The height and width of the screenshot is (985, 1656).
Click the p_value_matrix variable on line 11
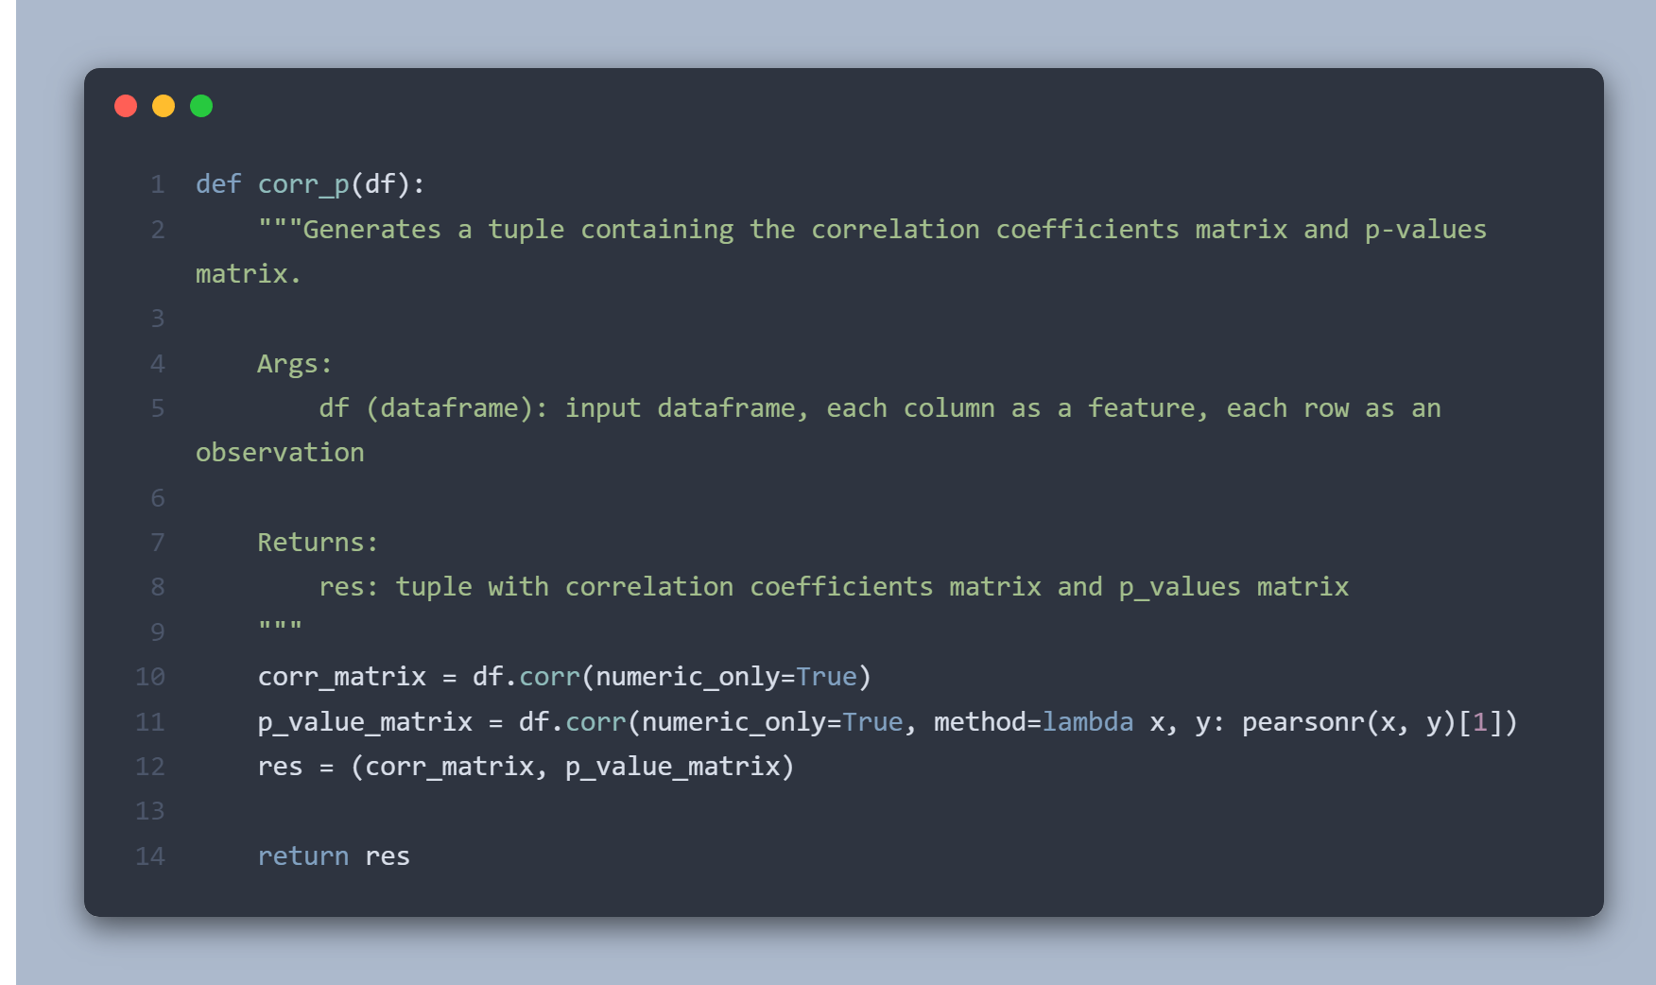coord(365,722)
